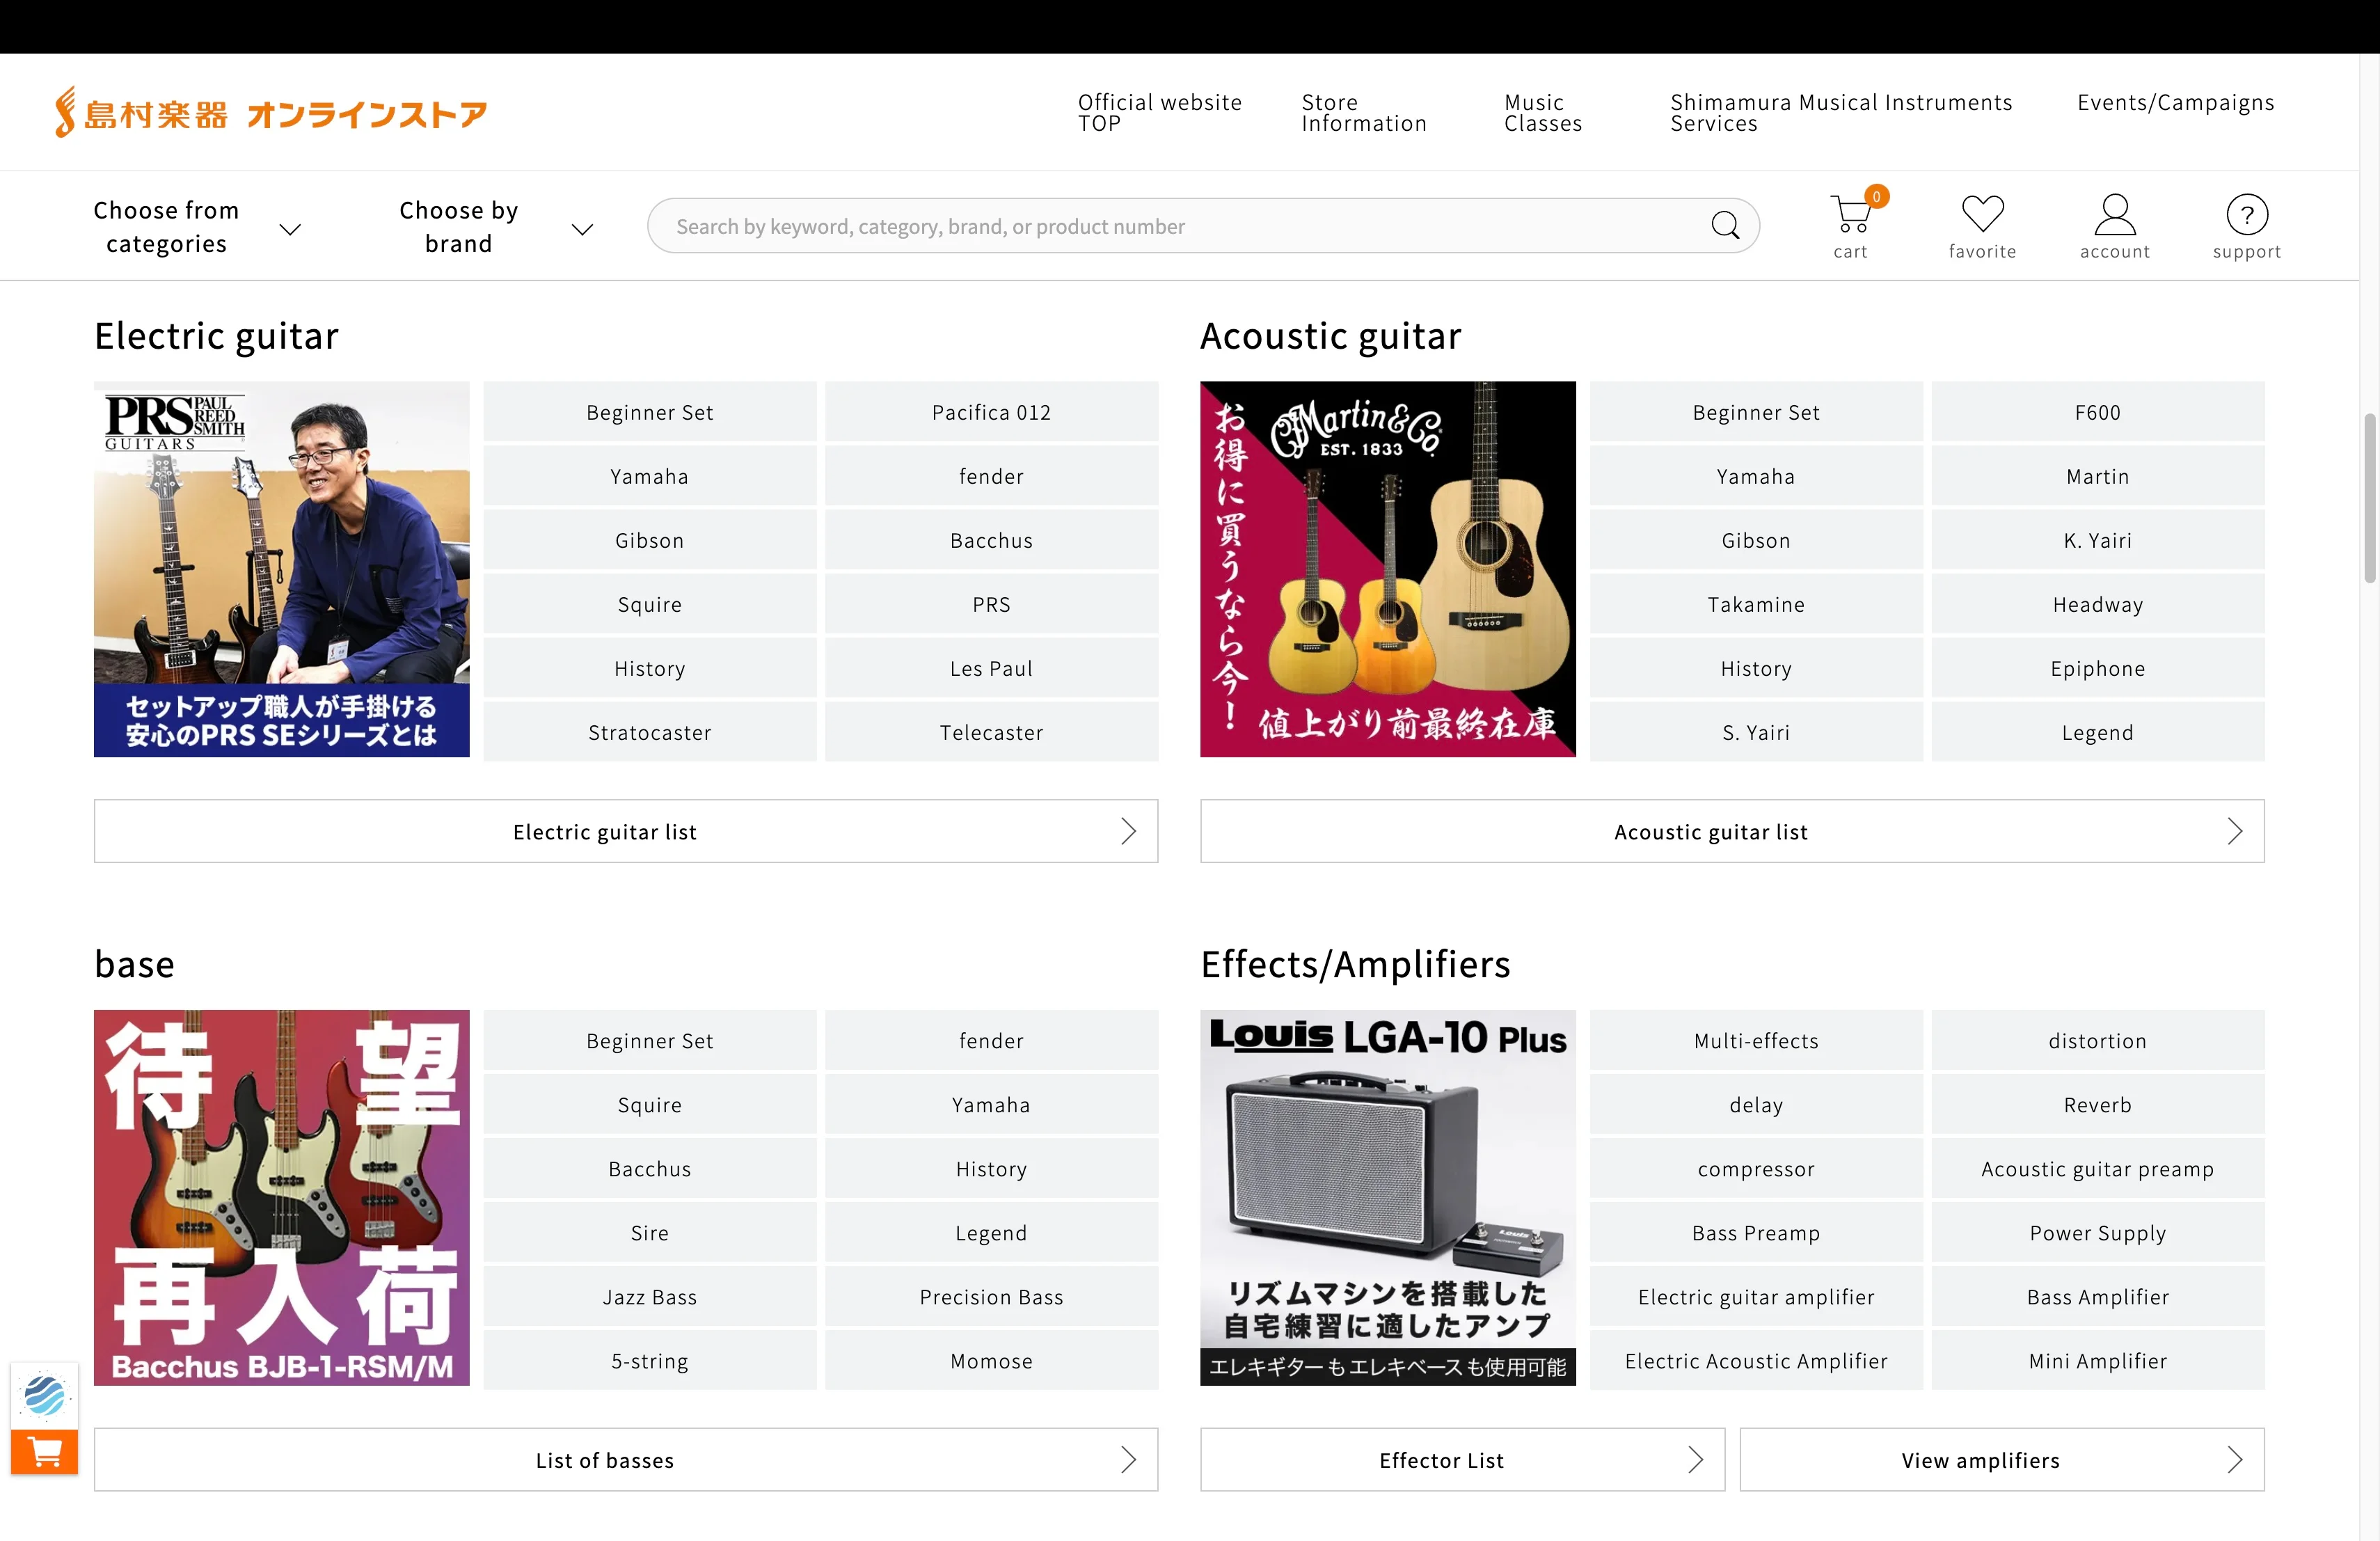
Task: Open Store Information menu item
Action: tap(1363, 113)
